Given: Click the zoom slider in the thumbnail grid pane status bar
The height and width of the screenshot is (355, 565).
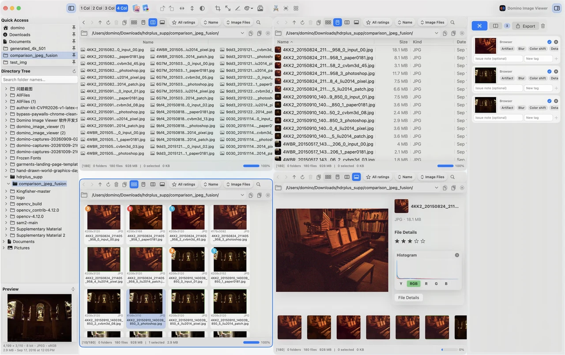Looking at the screenshot, I should tap(251, 342).
